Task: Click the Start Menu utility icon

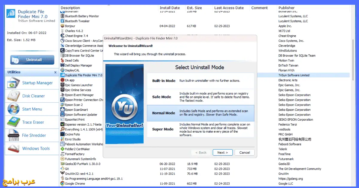Action: (13, 109)
